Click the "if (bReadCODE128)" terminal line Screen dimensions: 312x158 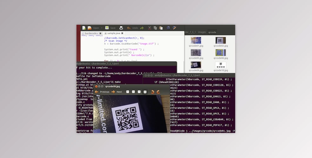tap(166, 82)
